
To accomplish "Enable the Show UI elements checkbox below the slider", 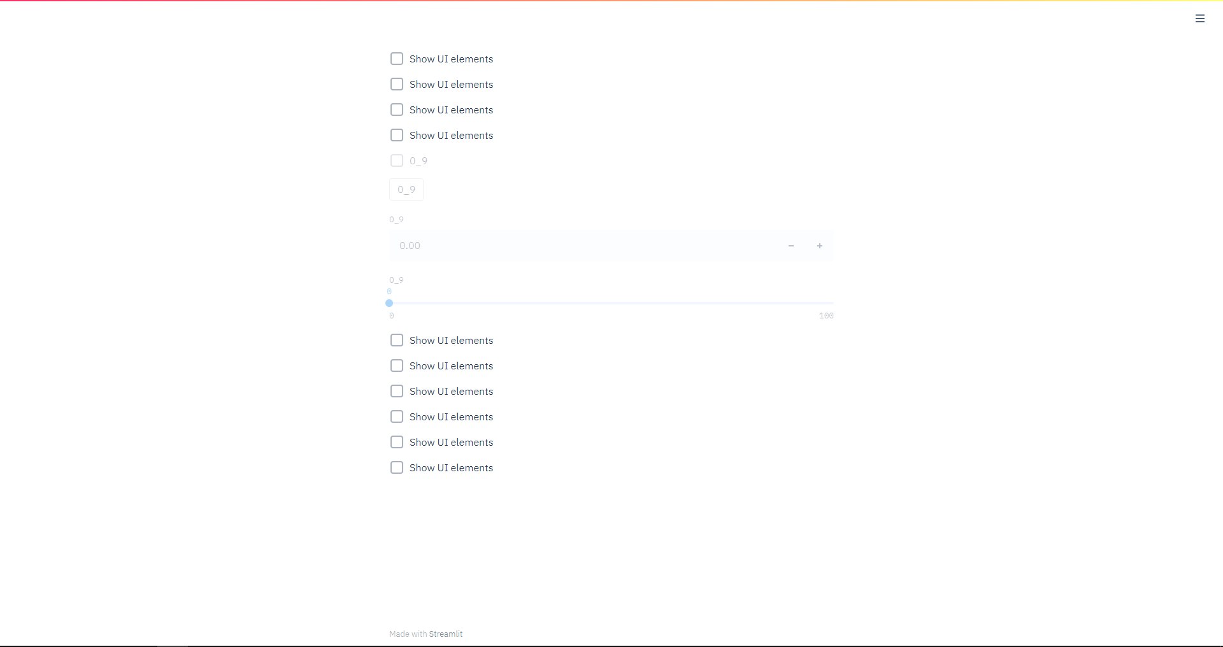I will point(397,340).
